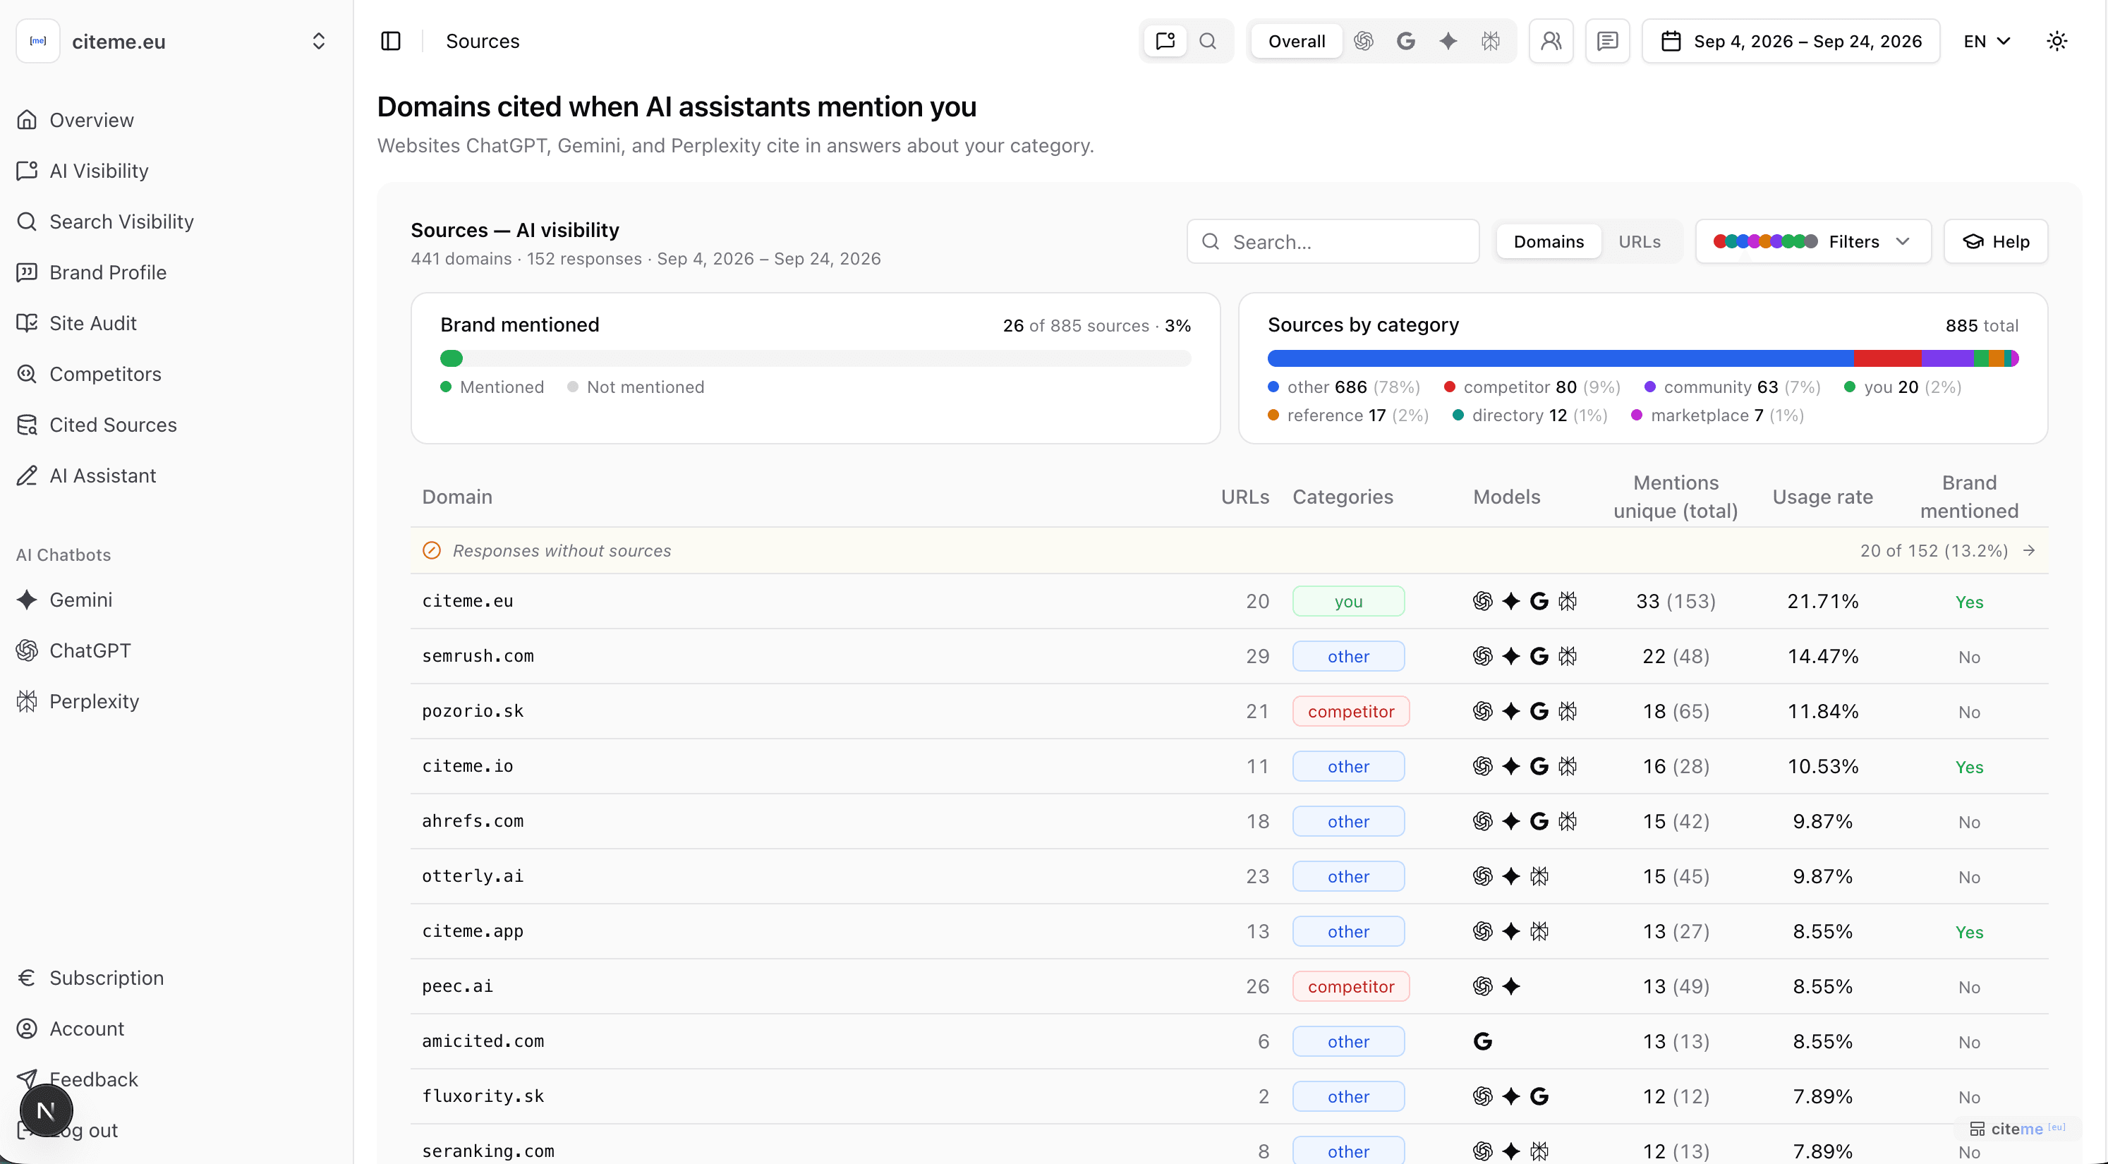Screen dimensions: 2108x1164
Task: Open the Perplexity chatbot page
Action: tap(93, 701)
